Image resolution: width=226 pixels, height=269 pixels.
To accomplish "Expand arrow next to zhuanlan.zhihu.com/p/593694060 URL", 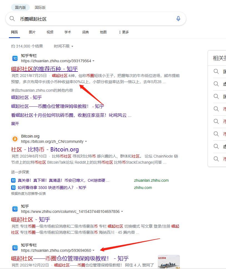I will click(93, 250).
